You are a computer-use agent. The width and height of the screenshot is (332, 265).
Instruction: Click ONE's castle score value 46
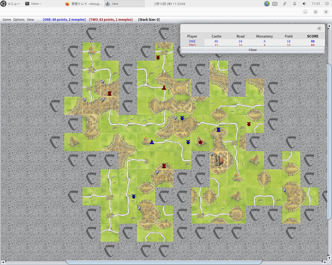(x=216, y=41)
